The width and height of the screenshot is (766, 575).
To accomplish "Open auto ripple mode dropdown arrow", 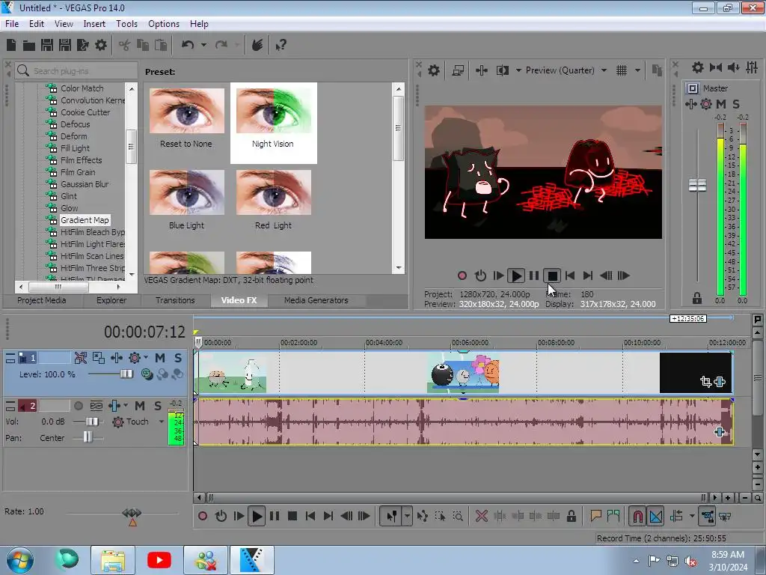I will click(692, 516).
